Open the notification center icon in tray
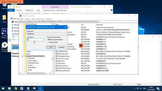 click(x=158, y=88)
